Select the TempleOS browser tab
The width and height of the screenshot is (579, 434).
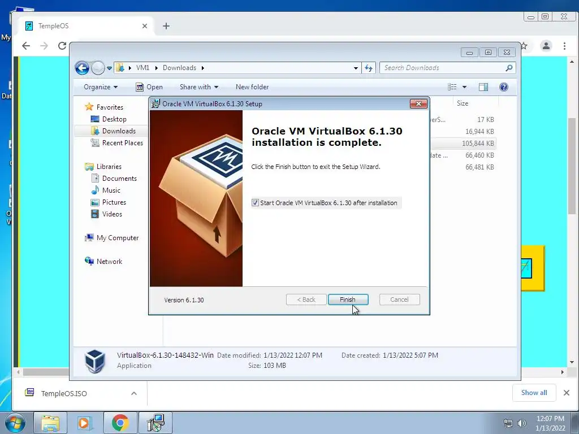click(85, 26)
